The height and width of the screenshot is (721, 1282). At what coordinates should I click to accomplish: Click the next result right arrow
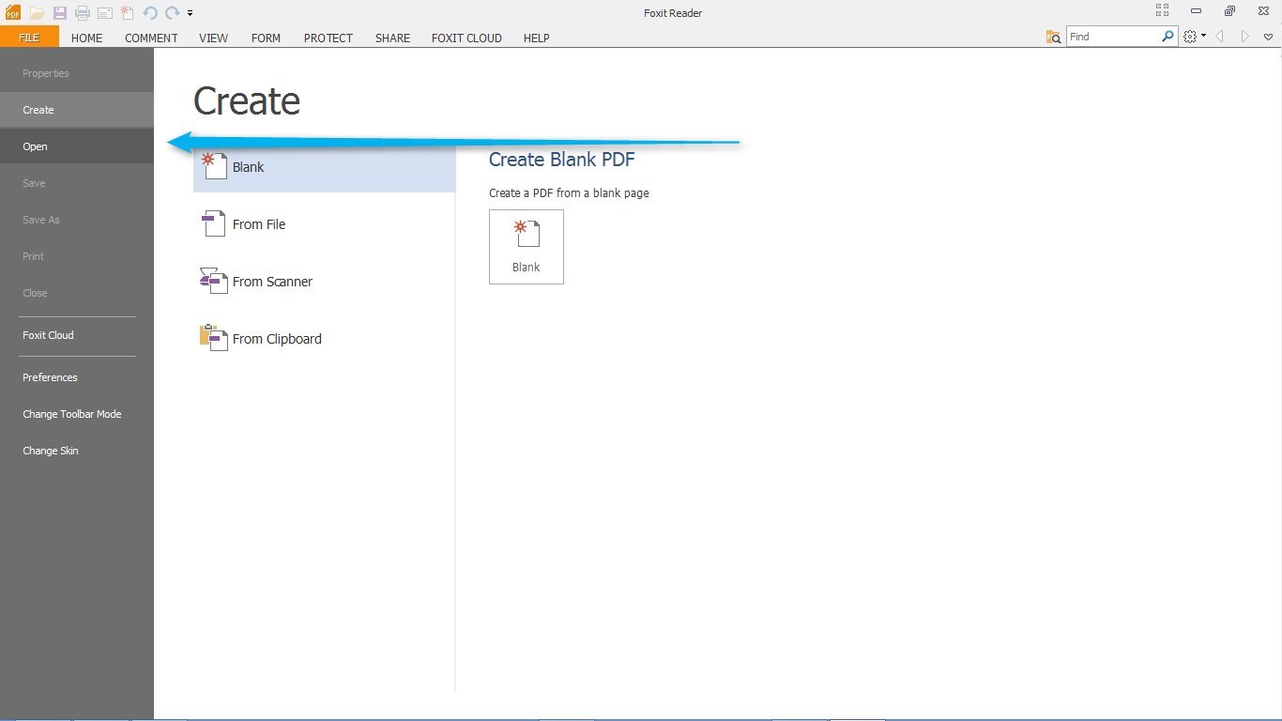click(1245, 37)
